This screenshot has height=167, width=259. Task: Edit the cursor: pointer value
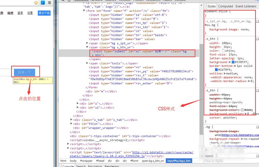[230, 118]
